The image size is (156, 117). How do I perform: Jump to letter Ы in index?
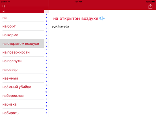click(x=46, y=99)
